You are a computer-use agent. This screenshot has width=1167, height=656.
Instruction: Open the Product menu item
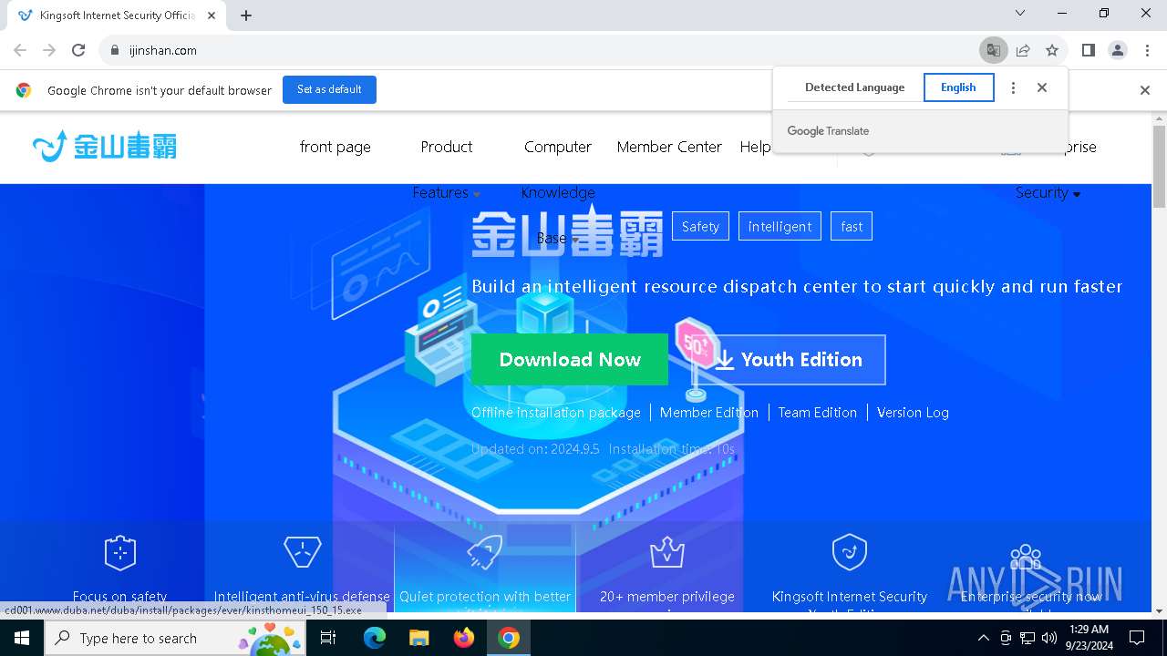pyautogui.click(x=447, y=147)
